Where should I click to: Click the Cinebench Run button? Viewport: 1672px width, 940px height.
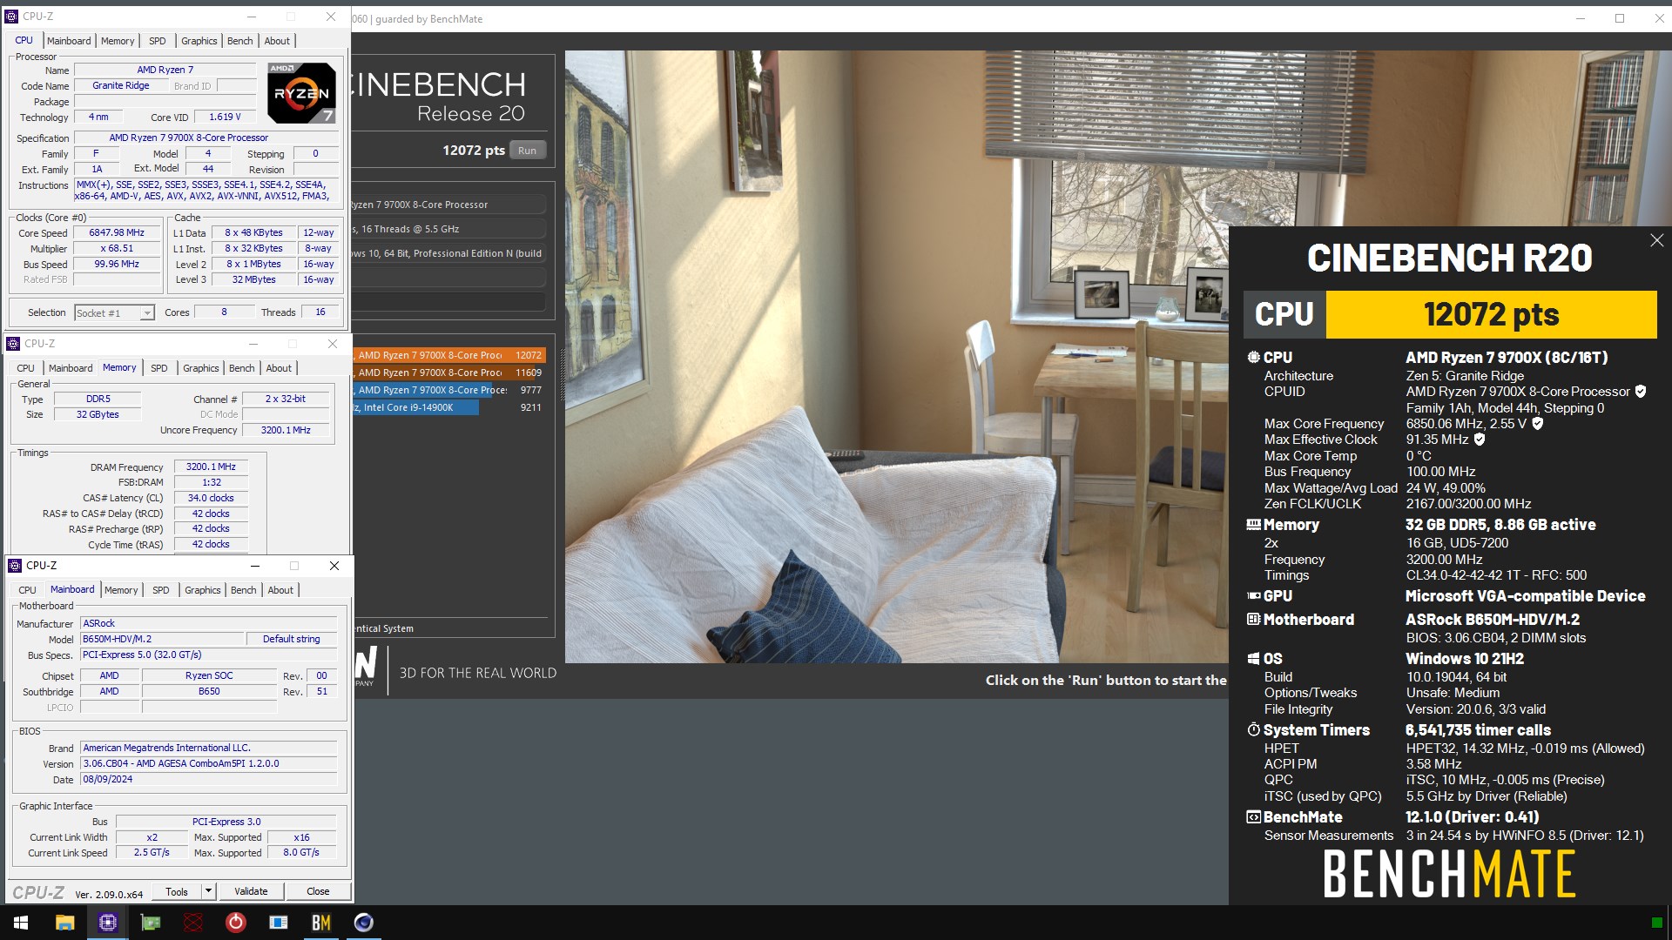tap(528, 151)
